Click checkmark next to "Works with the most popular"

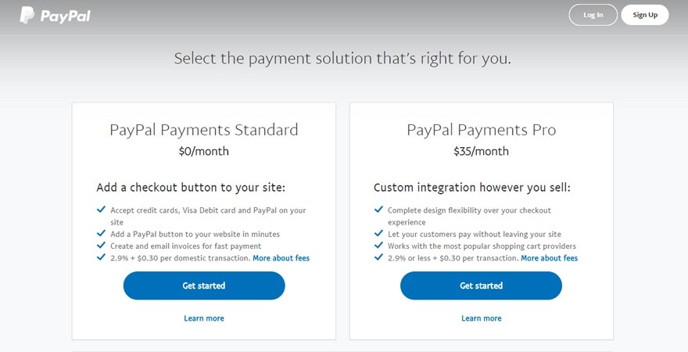pyautogui.click(x=378, y=245)
